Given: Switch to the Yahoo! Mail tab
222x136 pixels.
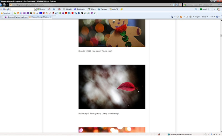Looking at the screenshot, I should coord(16,17).
